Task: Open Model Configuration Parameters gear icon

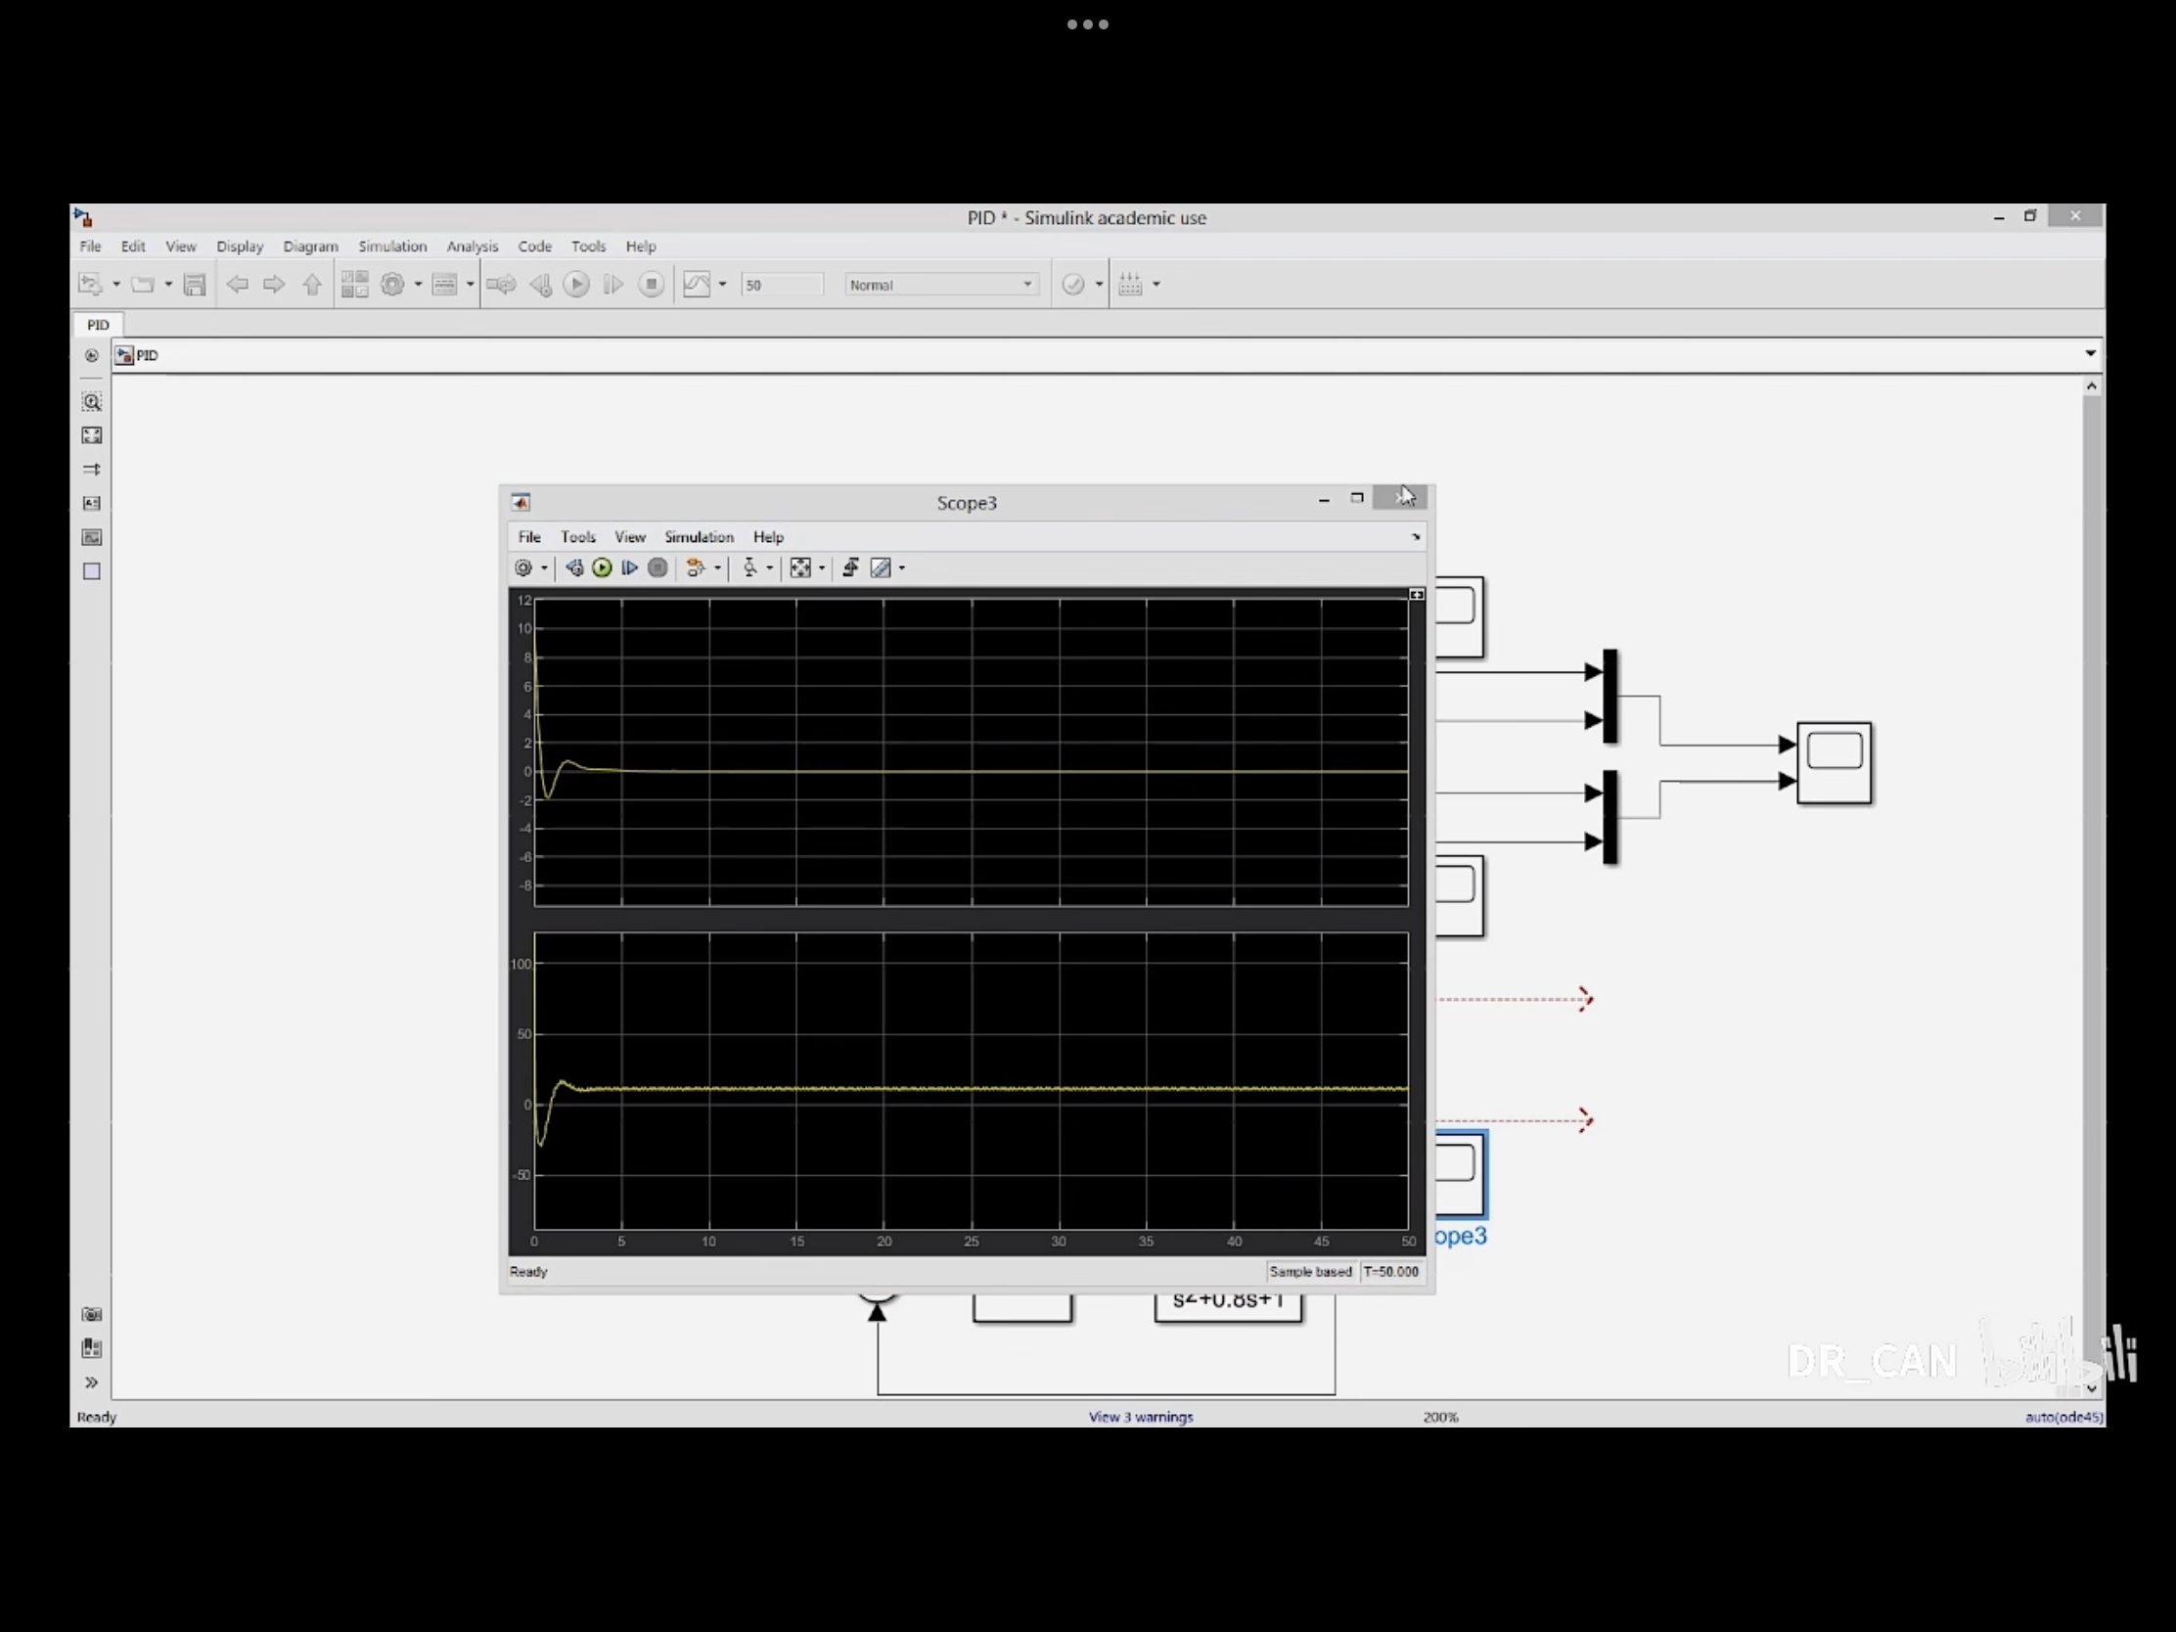Action: (392, 285)
